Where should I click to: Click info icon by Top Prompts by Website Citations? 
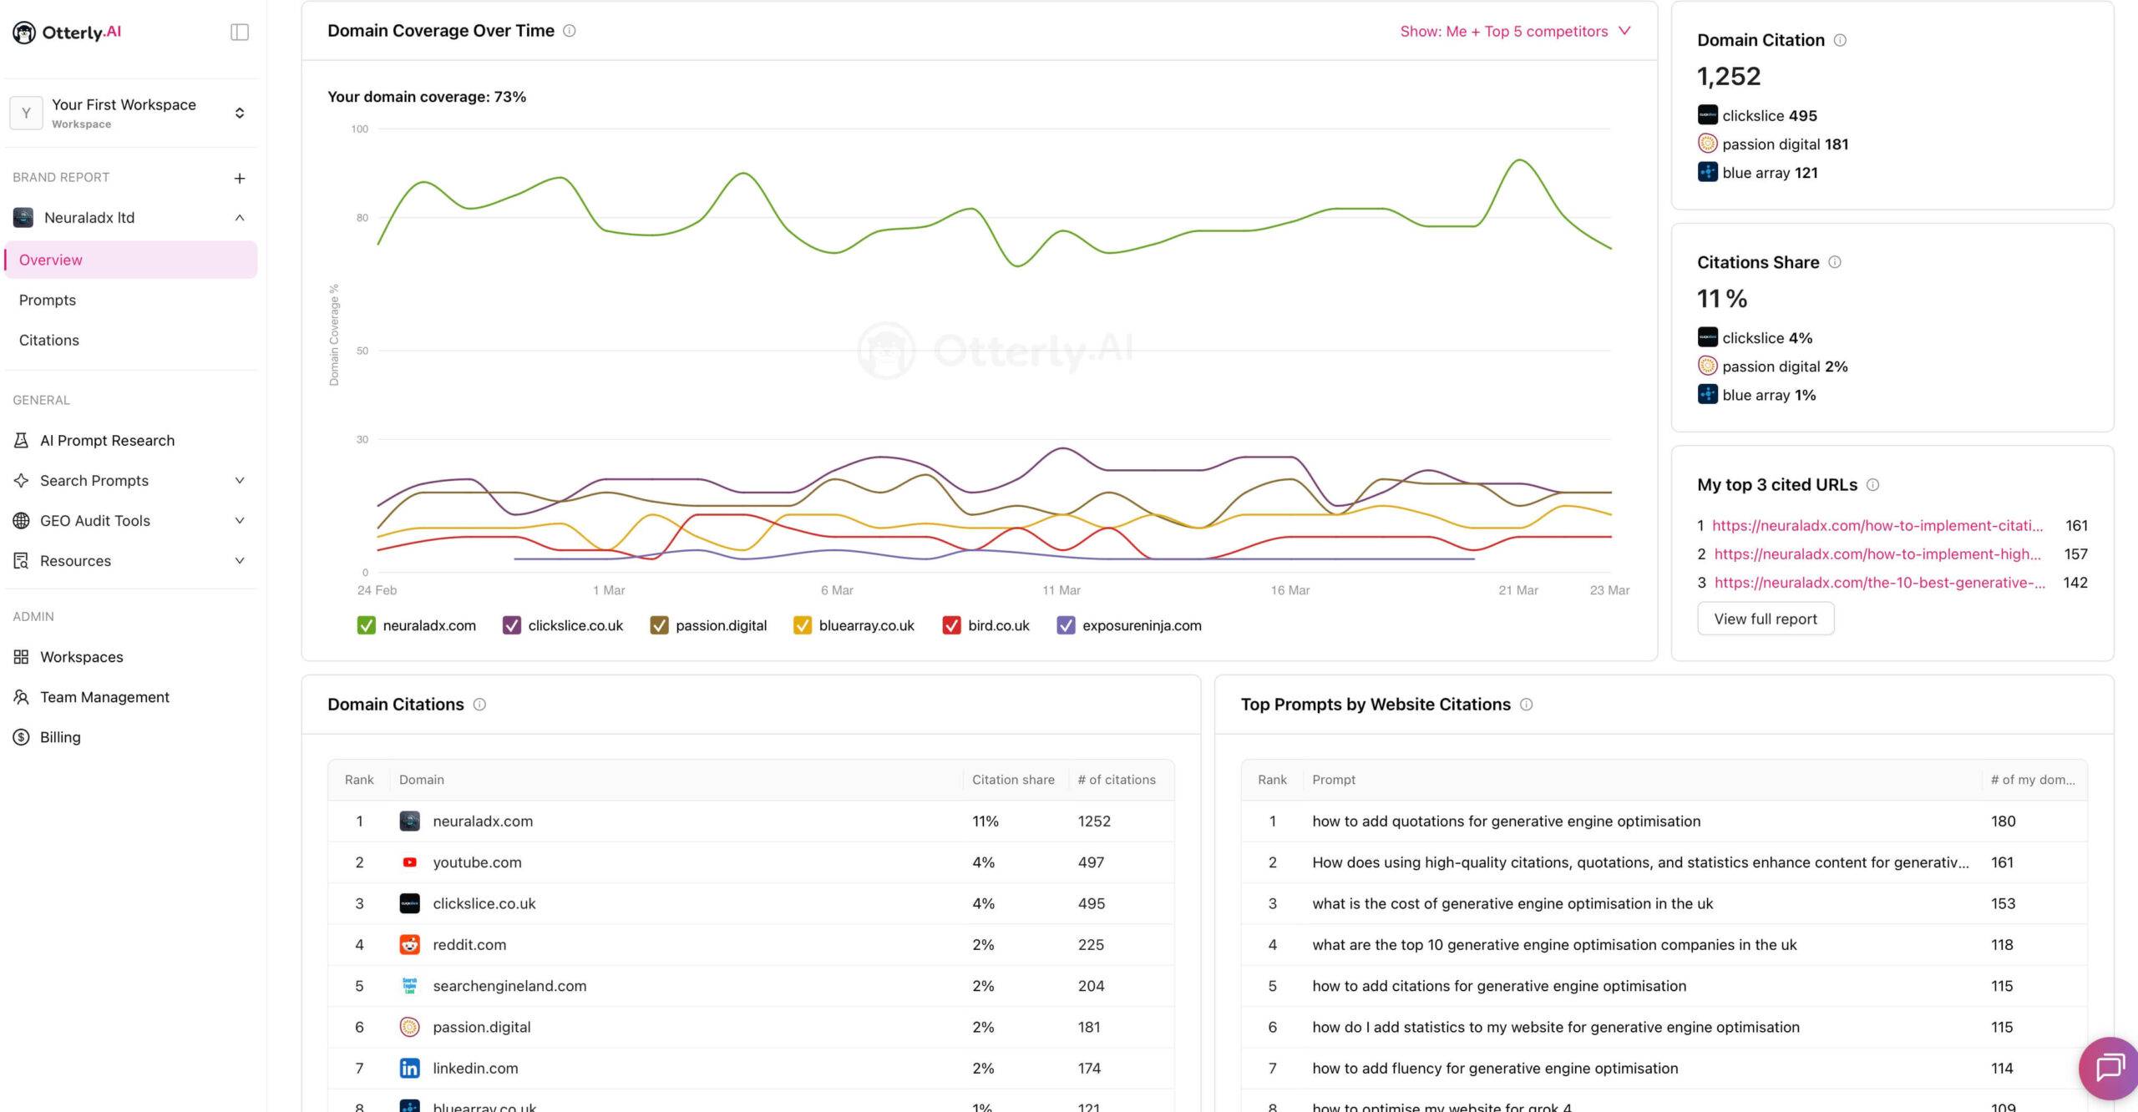(x=1526, y=705)
